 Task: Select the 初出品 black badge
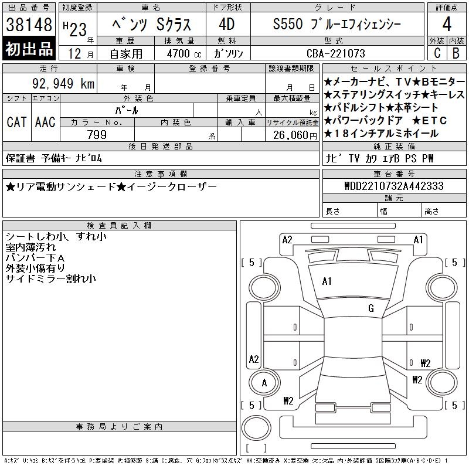tap(29, 49)
